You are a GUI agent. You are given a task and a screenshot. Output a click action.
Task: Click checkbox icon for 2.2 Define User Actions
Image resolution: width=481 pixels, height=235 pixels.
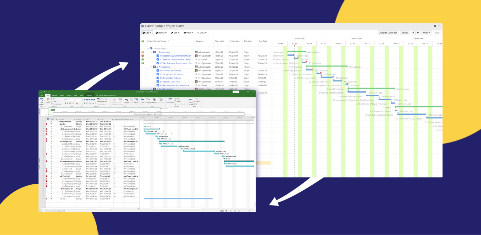point(158,78)
